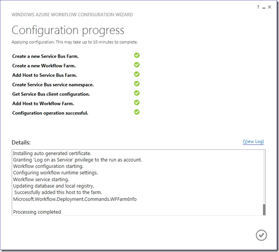Click 'Successfully added this host to the farm.' line
This screenshot has width=279, height=252.
click(x=58, y=193)
